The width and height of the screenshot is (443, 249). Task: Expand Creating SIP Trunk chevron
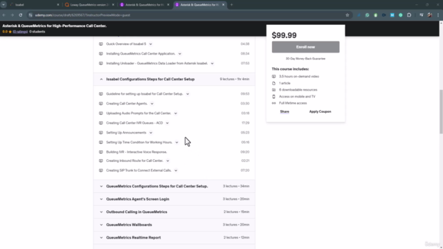176,170
